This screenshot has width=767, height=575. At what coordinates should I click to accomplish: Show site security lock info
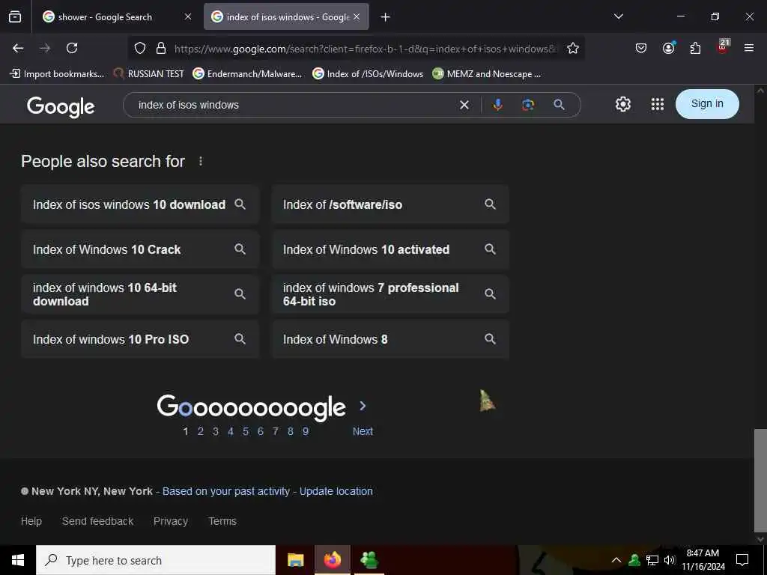[x=161, y=48]
